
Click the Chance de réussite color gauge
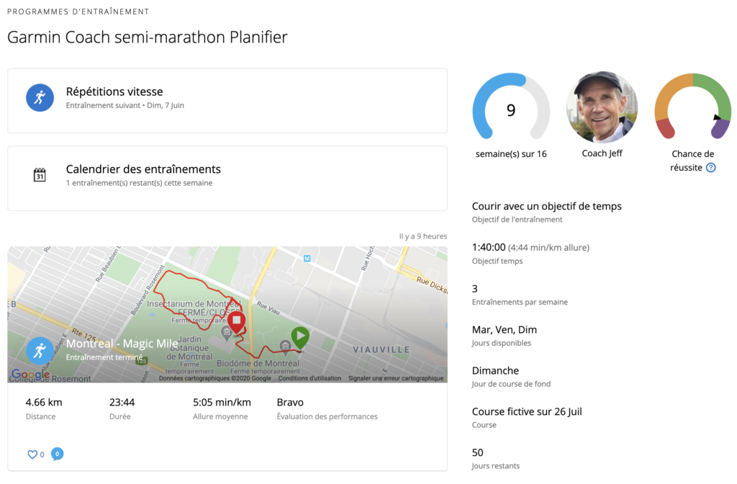tap(693, 106)
